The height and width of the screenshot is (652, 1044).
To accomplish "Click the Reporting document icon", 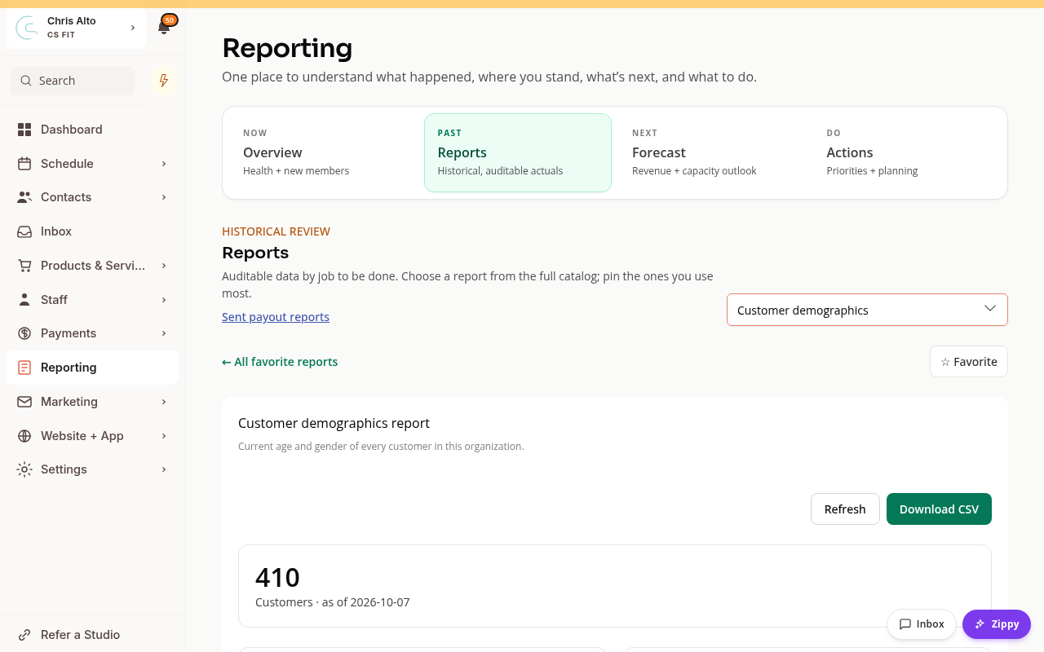I will tap(24, 368).
